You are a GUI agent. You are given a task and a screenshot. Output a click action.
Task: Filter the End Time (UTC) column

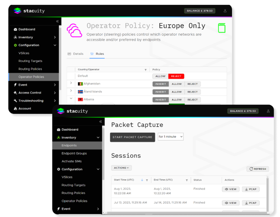click(186, 180)
